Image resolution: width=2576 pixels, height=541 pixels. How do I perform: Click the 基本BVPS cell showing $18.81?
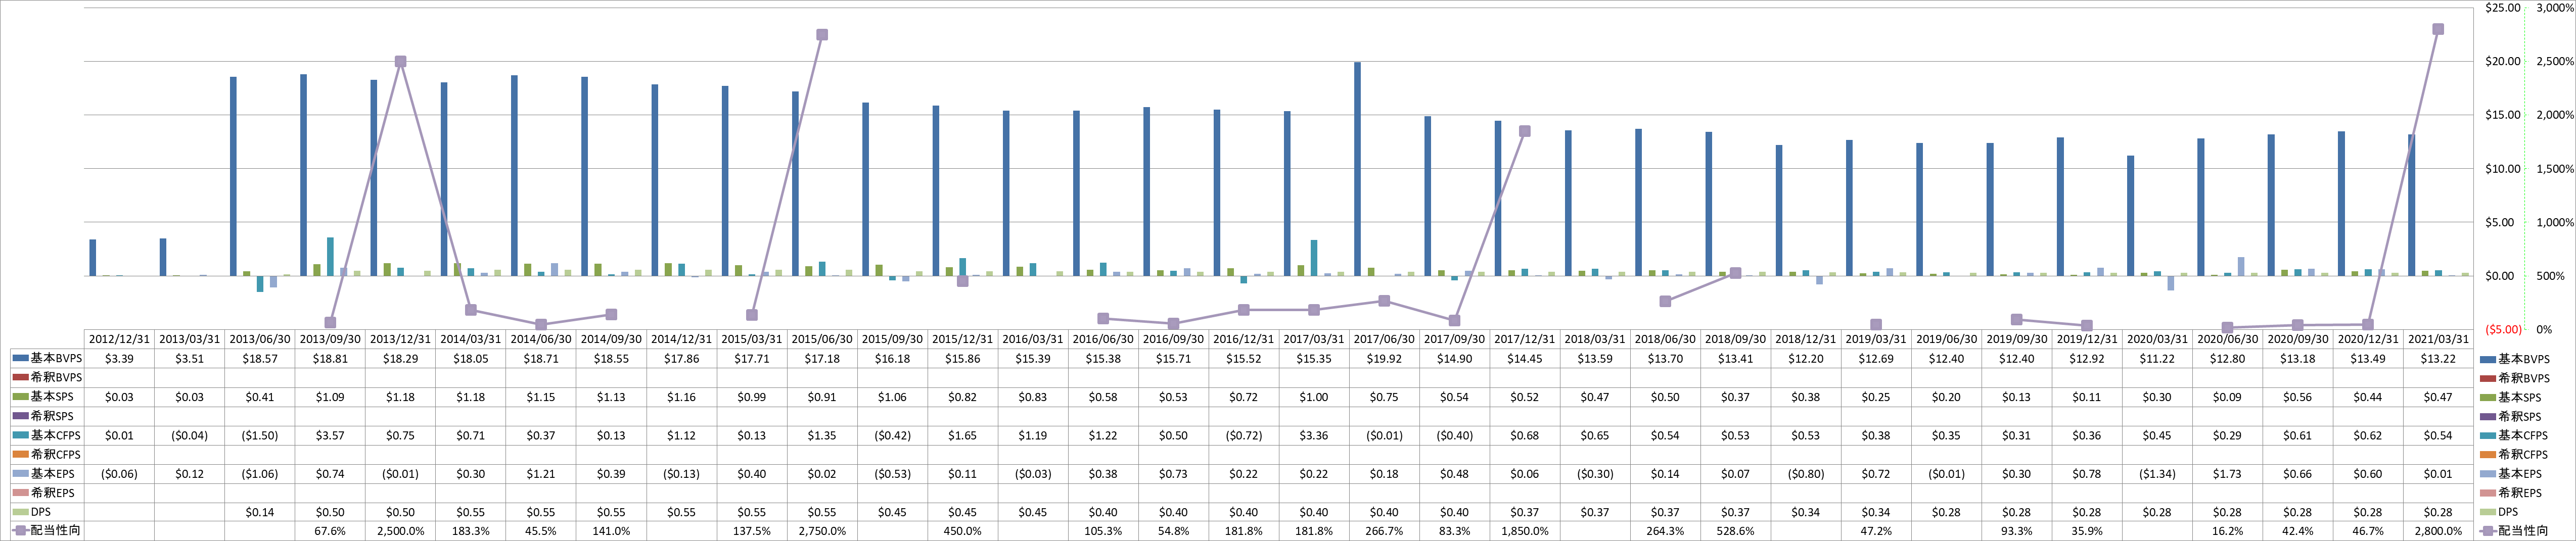[330, 358]
